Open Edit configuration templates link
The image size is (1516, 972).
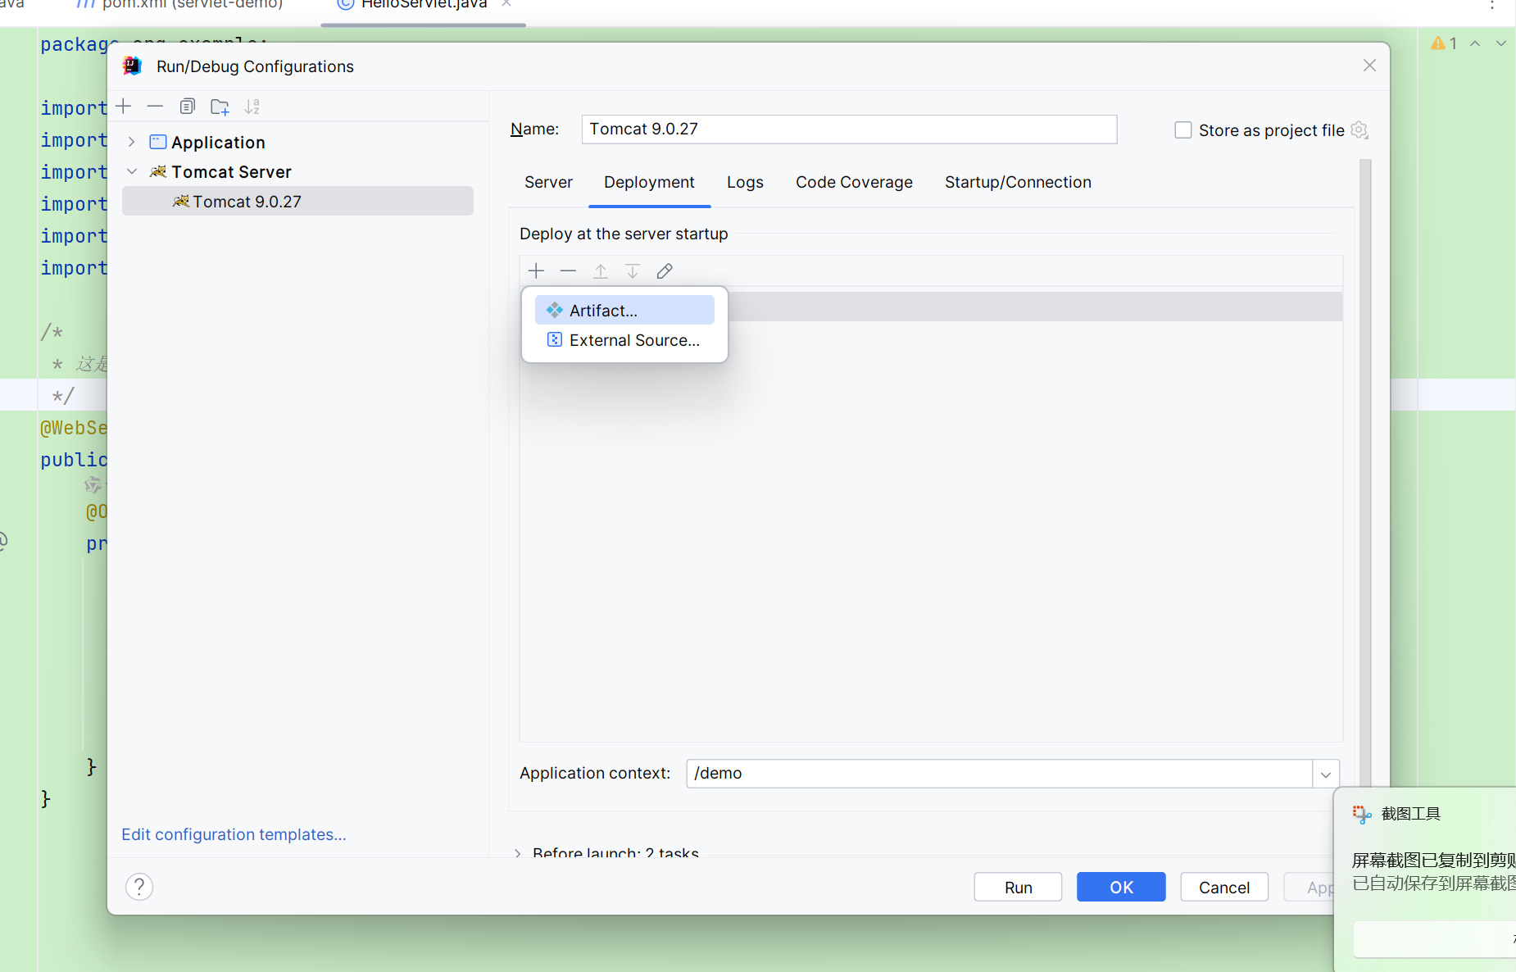point(234,834)
